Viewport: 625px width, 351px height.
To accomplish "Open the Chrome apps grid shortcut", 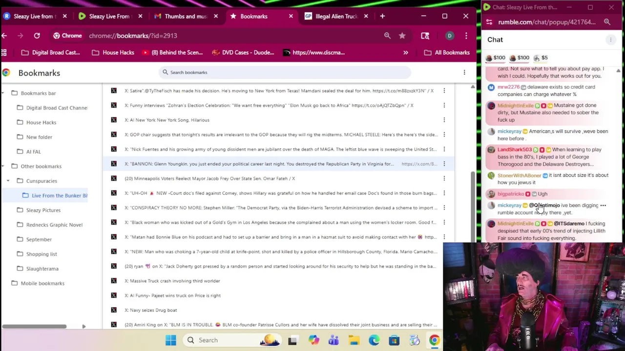I will click(x=4, y=53).
